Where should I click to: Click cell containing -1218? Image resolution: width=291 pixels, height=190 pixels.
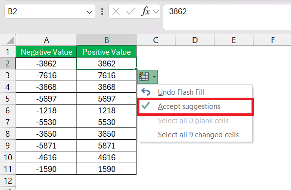pos(46,110)
